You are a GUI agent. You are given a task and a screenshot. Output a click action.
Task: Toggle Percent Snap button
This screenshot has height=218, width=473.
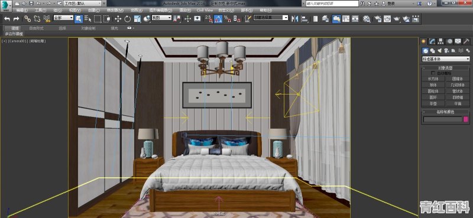[x=228, y=19]
